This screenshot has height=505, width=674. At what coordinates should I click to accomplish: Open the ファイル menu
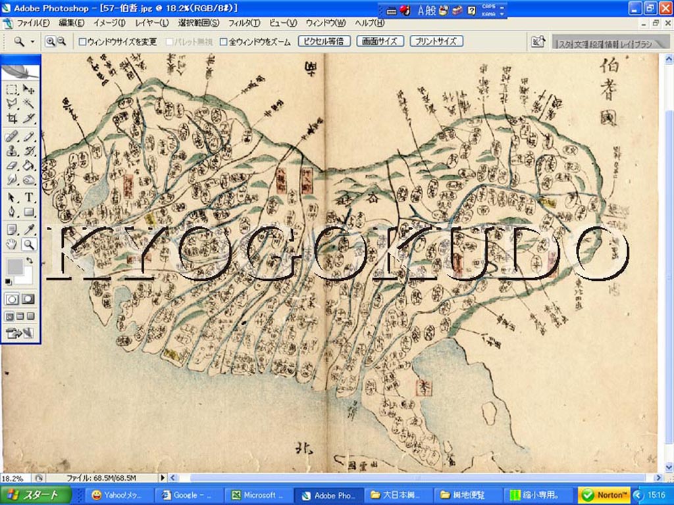(x=33, y=23)
